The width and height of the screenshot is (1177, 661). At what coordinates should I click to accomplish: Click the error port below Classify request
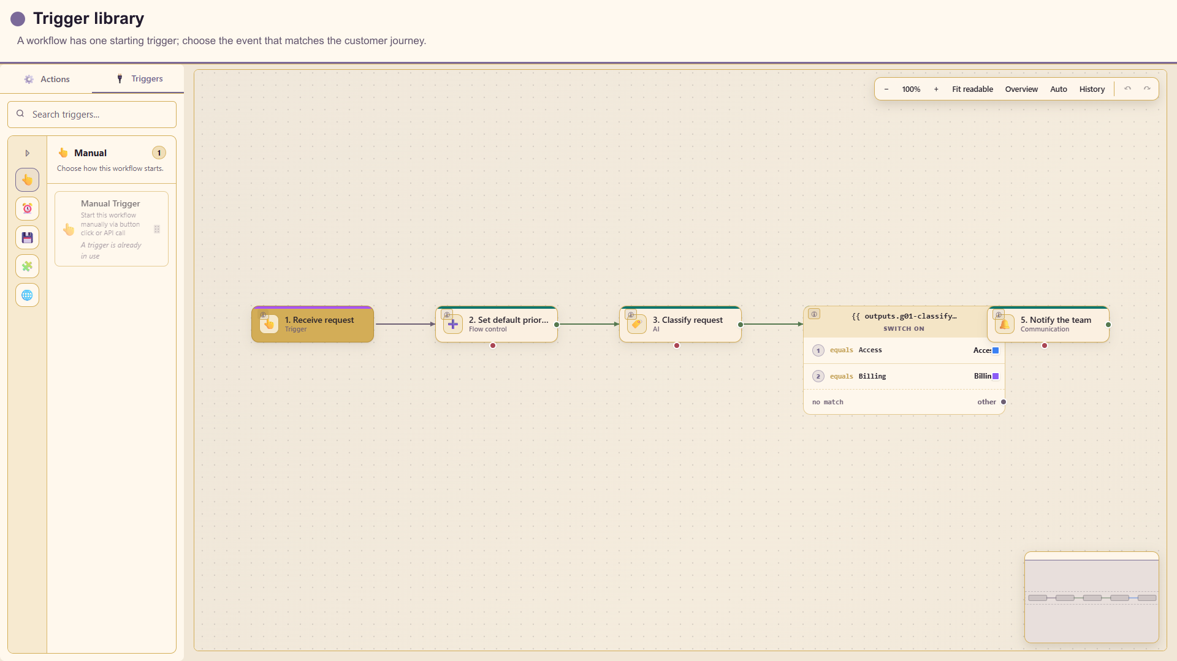point(677,346)
